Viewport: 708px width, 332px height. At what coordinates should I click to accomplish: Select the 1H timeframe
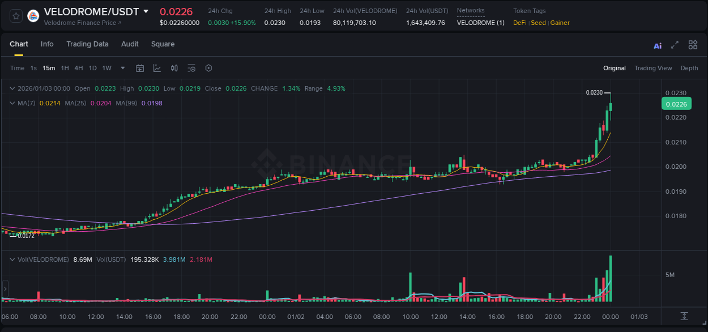[65, 68]
